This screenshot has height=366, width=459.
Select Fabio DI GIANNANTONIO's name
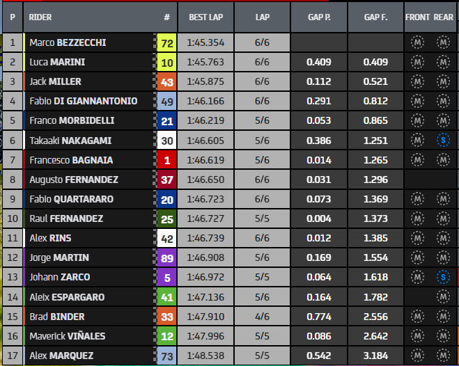(x=83, y=102)
